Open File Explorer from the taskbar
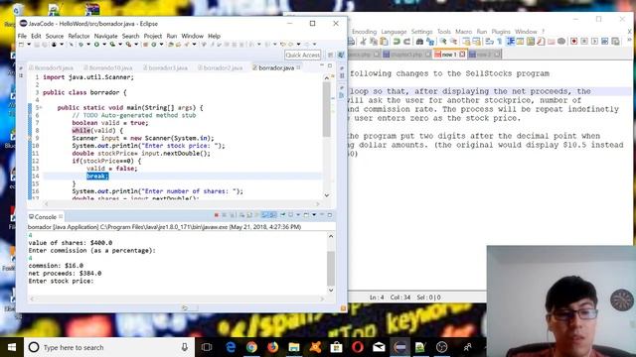The width and height of the screenshot is (636, 357). [294, 347]
